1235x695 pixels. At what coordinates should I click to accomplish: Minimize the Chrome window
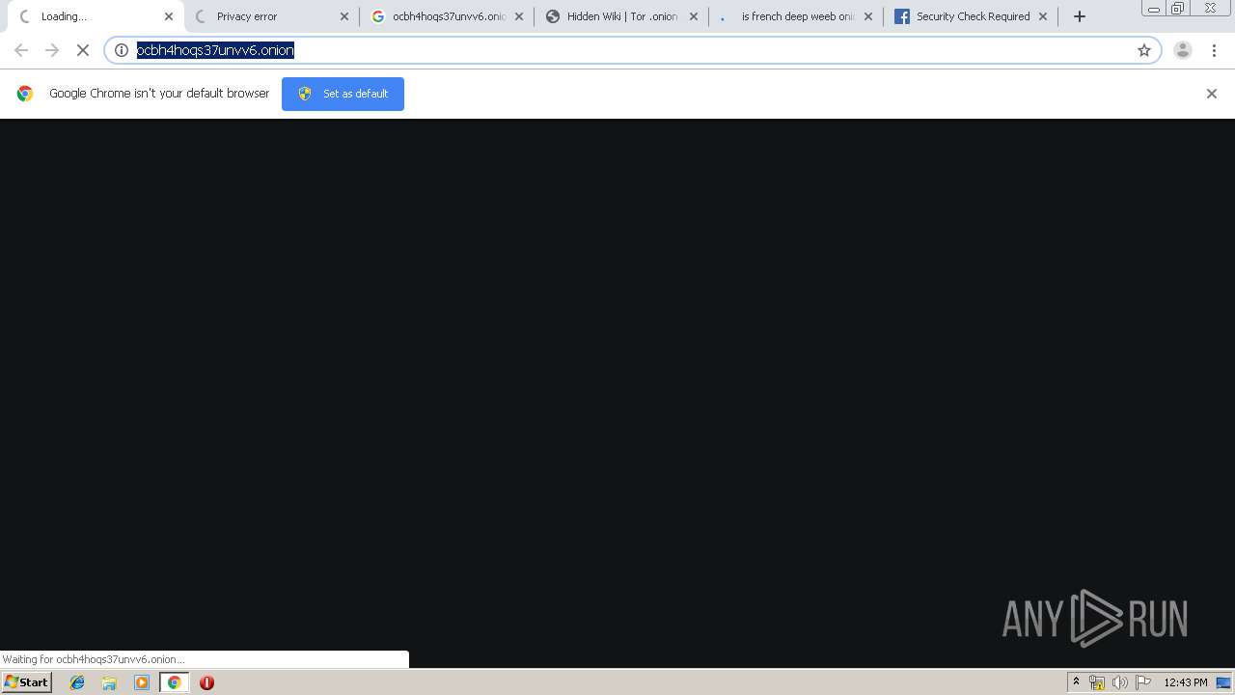click(x=1154, y=9)
